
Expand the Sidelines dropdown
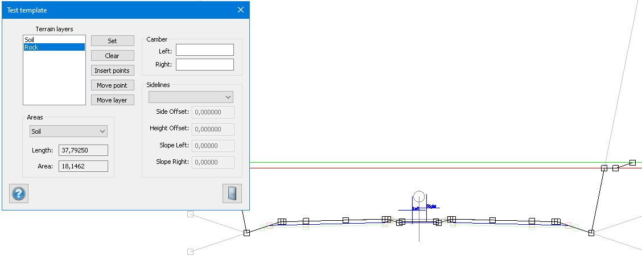click(x=191, y=97)
